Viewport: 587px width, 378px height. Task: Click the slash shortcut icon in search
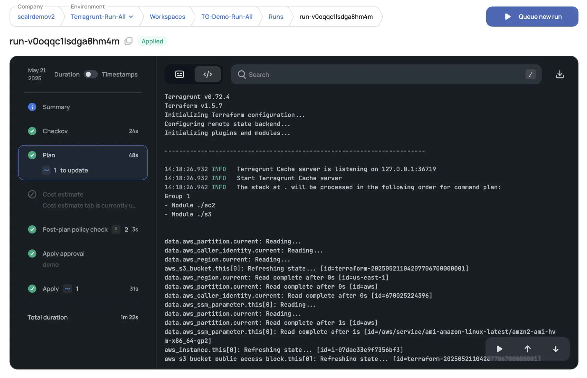click(x=530, y=74)
